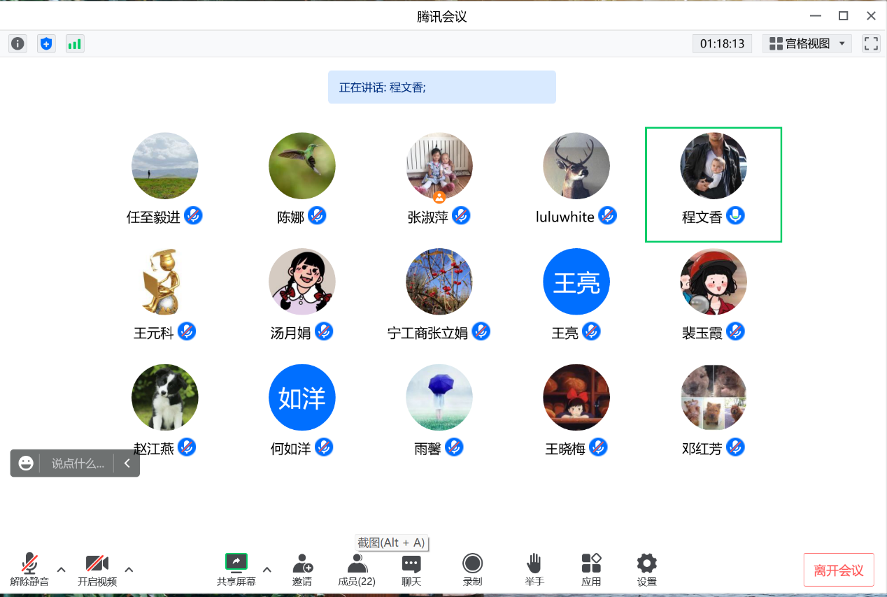Click the 说点什么 message input

[x=78, y=463]
